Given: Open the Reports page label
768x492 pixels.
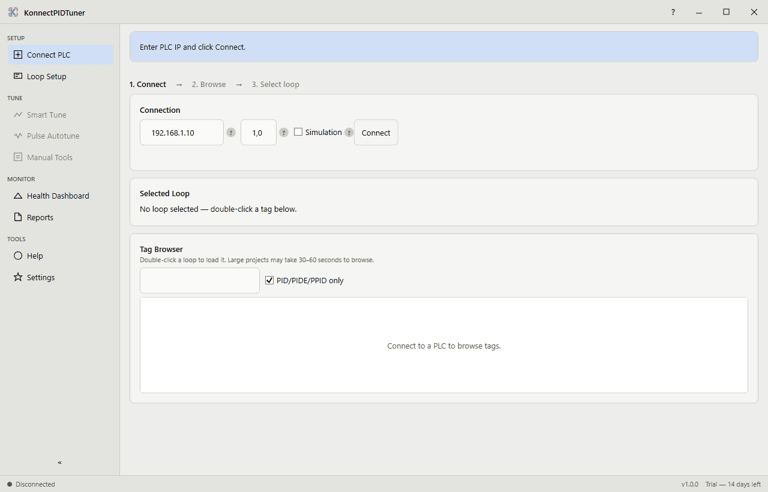Looking at the screenshot, I should pyautogui.click(x=40, y=217).
